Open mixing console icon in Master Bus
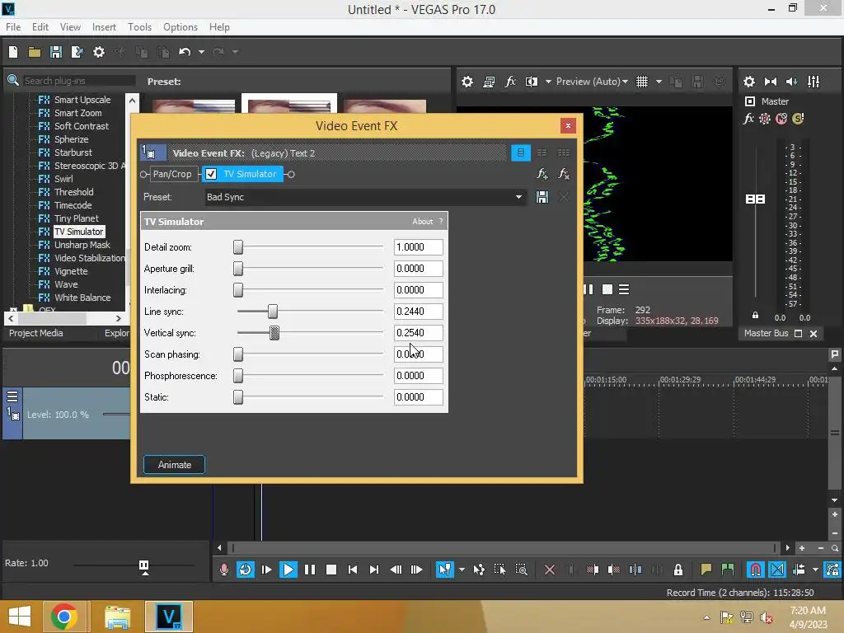The width and height of the screenshot is (844, 633). click(814, 82)
